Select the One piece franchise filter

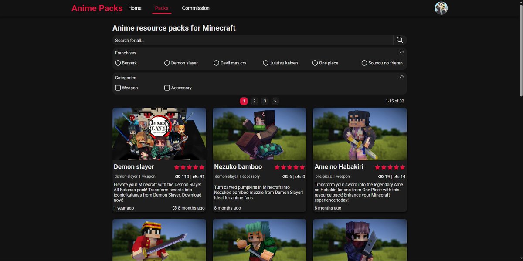point(326,63)
